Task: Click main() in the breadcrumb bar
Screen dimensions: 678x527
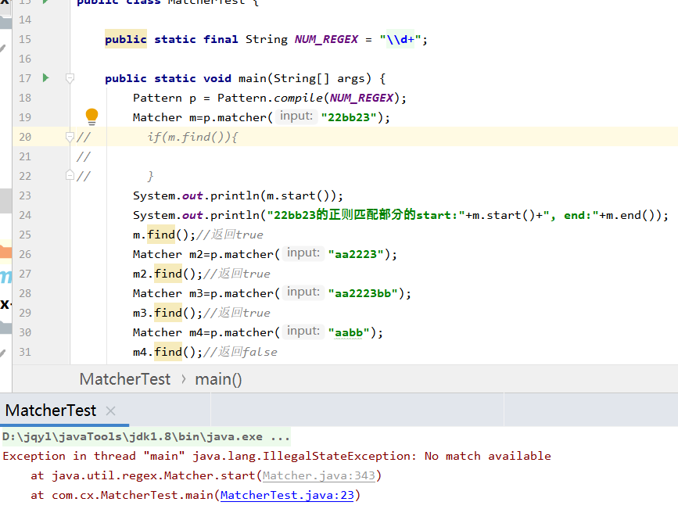Action: 218,379
